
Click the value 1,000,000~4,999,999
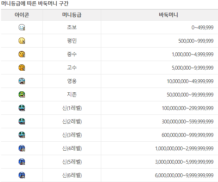(192, 54)
